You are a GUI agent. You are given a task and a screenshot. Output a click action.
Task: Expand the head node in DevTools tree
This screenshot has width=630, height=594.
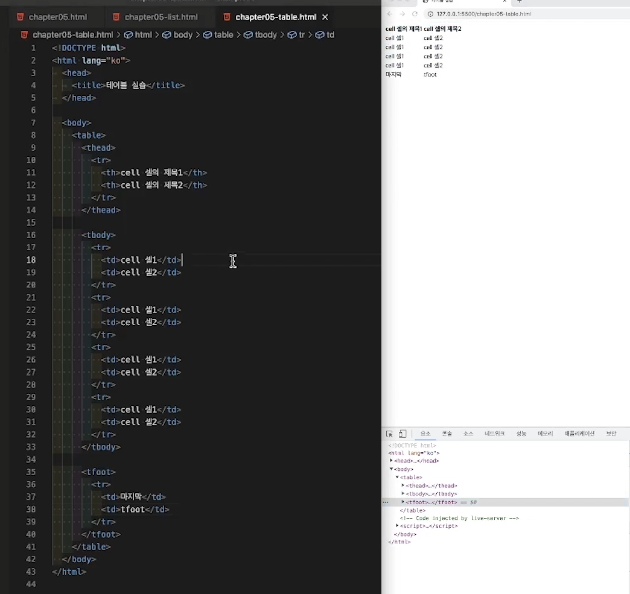click(x=391, y=461)
